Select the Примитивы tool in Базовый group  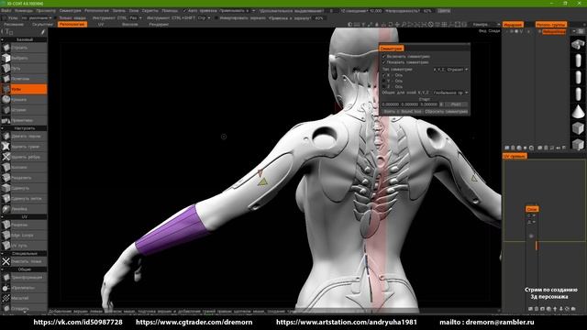coord(24,120)
